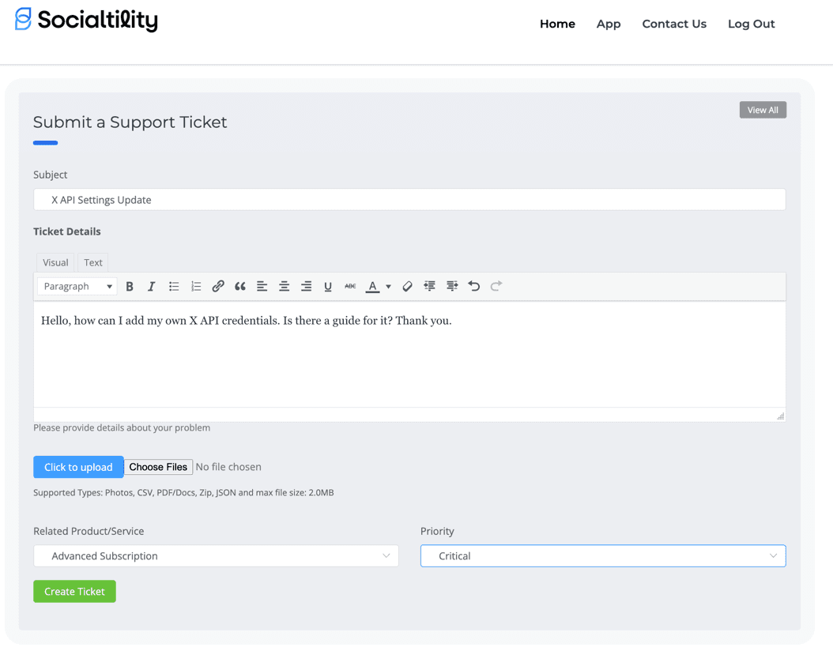The width and height of the screenshot is (833, 651).
Task: Click the clear formatting eraser icon
Action: [x=406, y=286]
